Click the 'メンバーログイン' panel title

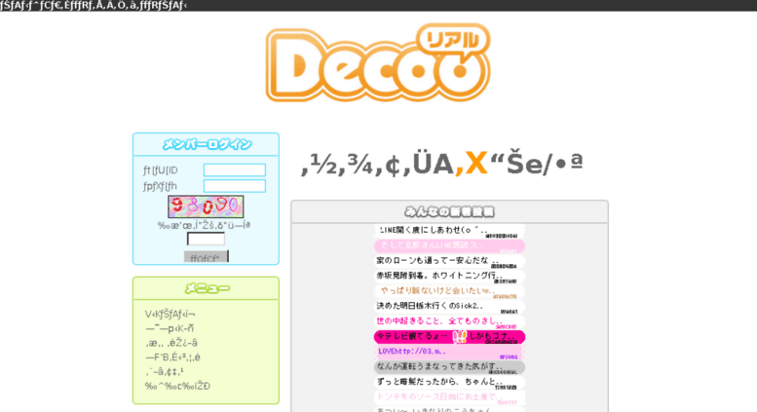(x=207, y=144)
